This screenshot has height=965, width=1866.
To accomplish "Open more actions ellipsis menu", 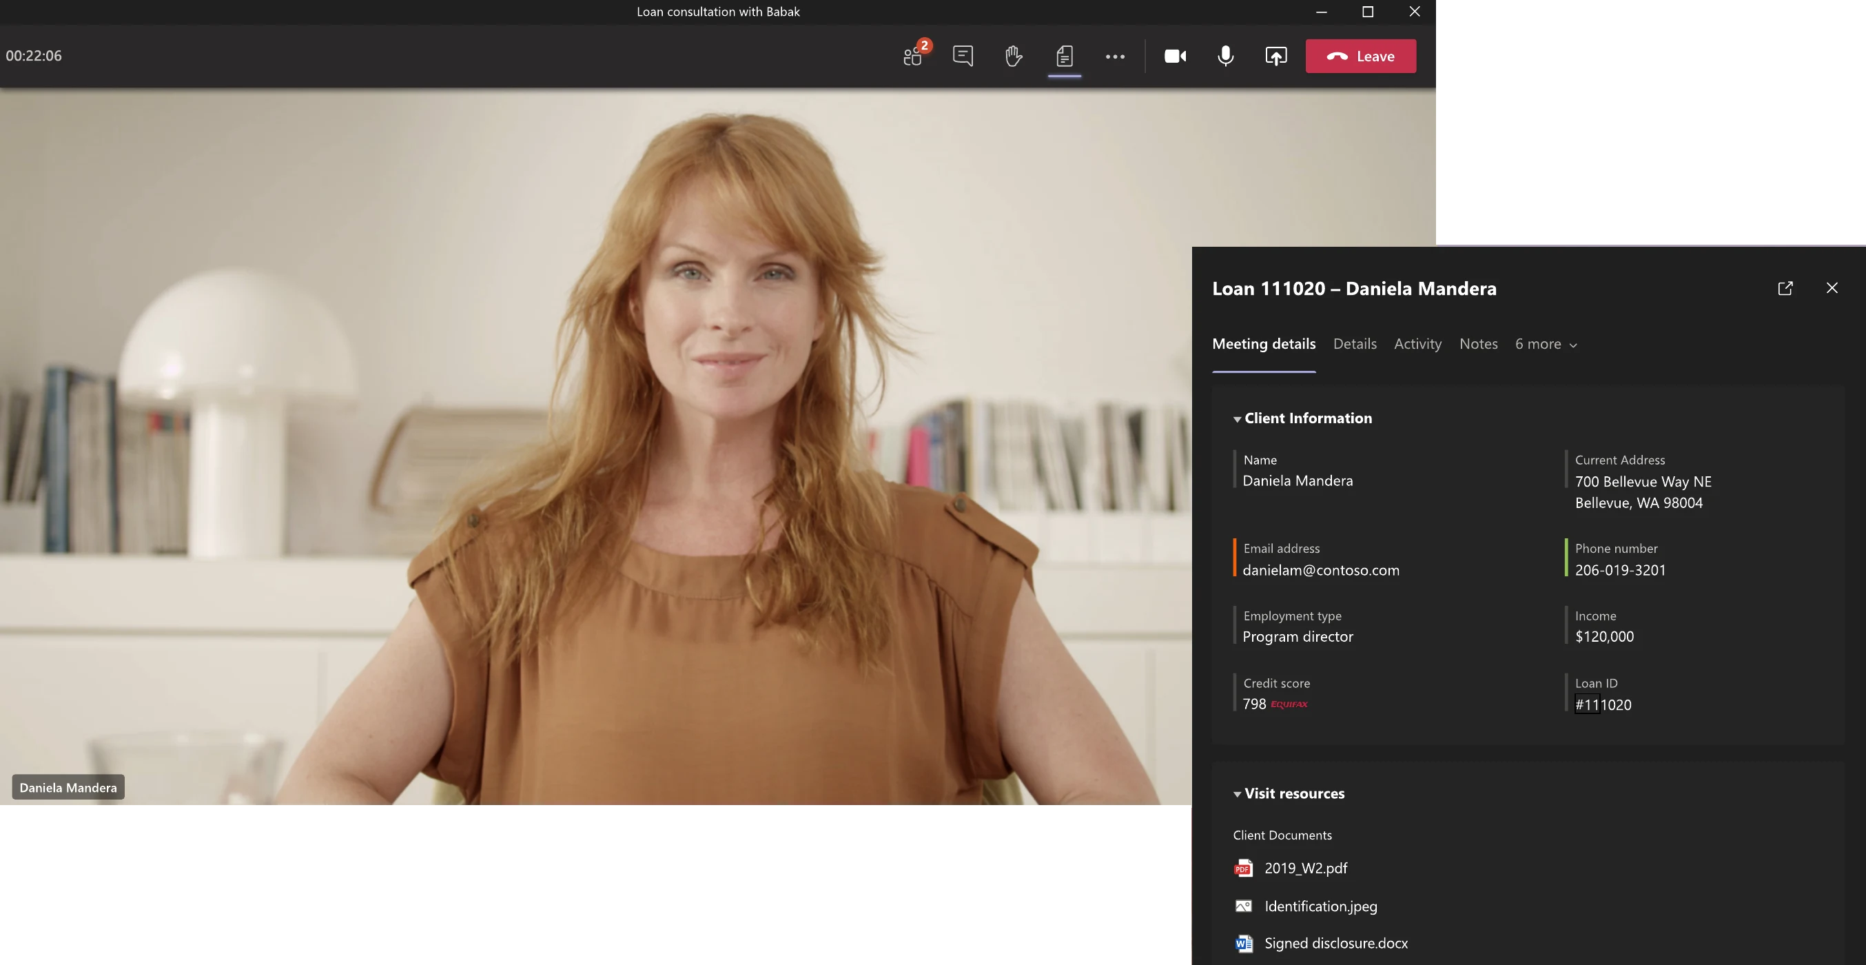I will pos(1115,57).
